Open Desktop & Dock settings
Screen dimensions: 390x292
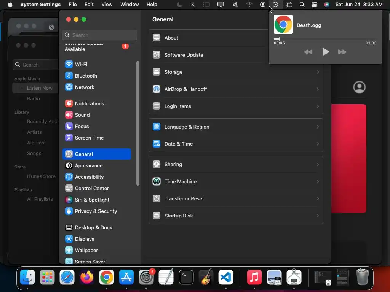coord(96,228)
